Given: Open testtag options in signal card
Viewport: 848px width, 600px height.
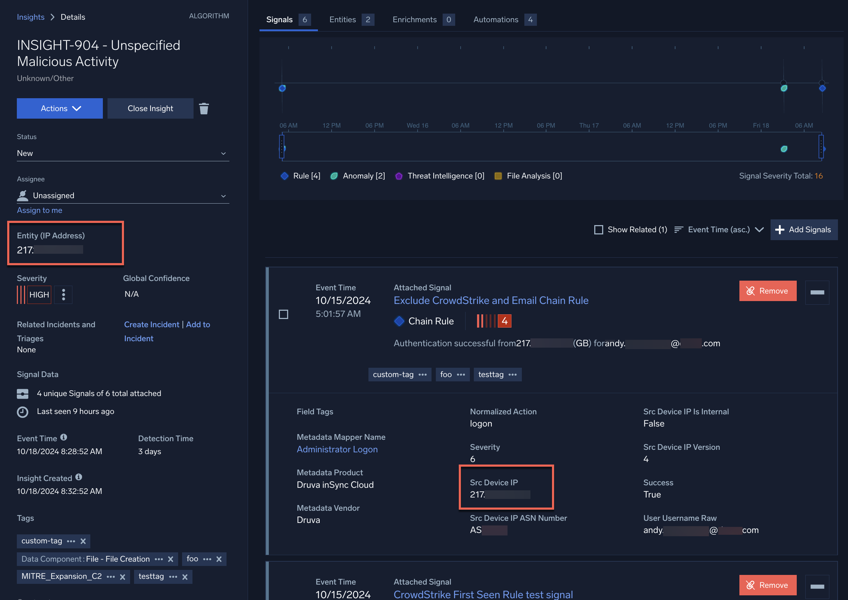Looking at the screenshot, I should [x=513, y=375].
